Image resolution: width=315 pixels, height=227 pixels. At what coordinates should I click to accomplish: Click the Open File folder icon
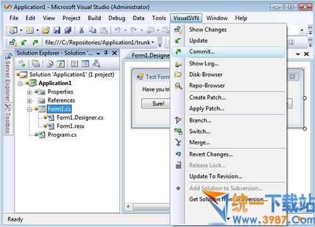46,30
